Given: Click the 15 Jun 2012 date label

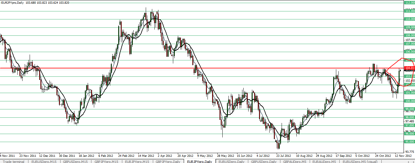Looking at the screenshot, I should click(245, 156).
